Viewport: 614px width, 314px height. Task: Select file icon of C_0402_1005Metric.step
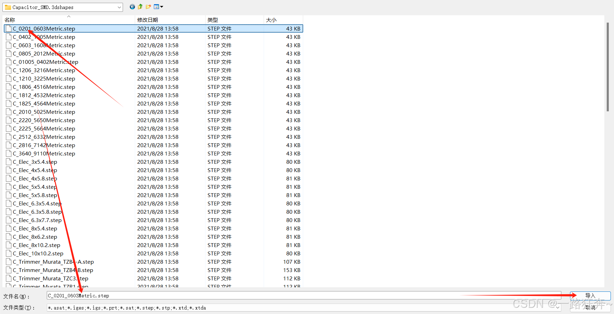tap(9, 37)
